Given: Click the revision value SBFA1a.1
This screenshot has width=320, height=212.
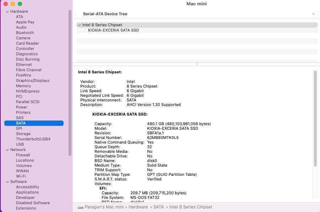Looking at the screenshot, I should click(x=155, y=133).
